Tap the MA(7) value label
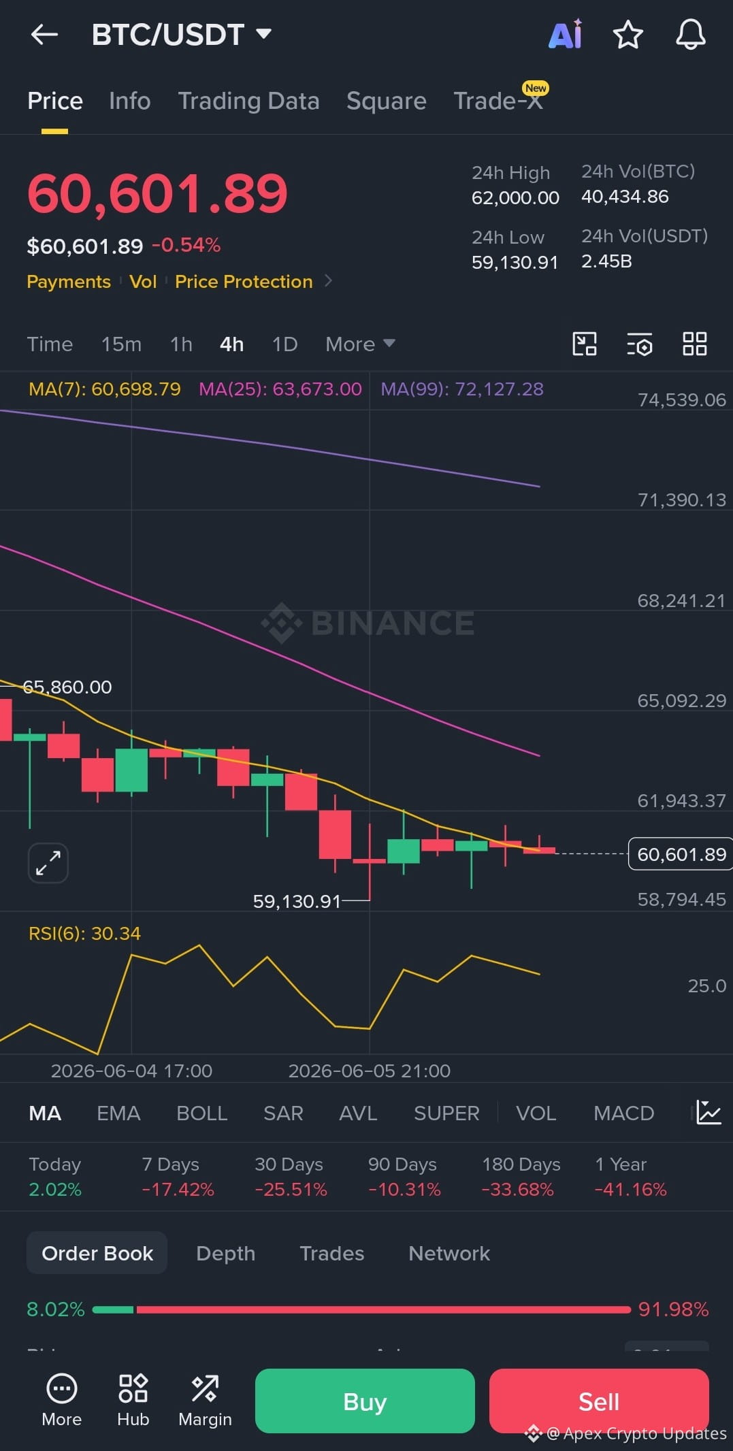The image size is (733, 1451). (x=105, y=389)
